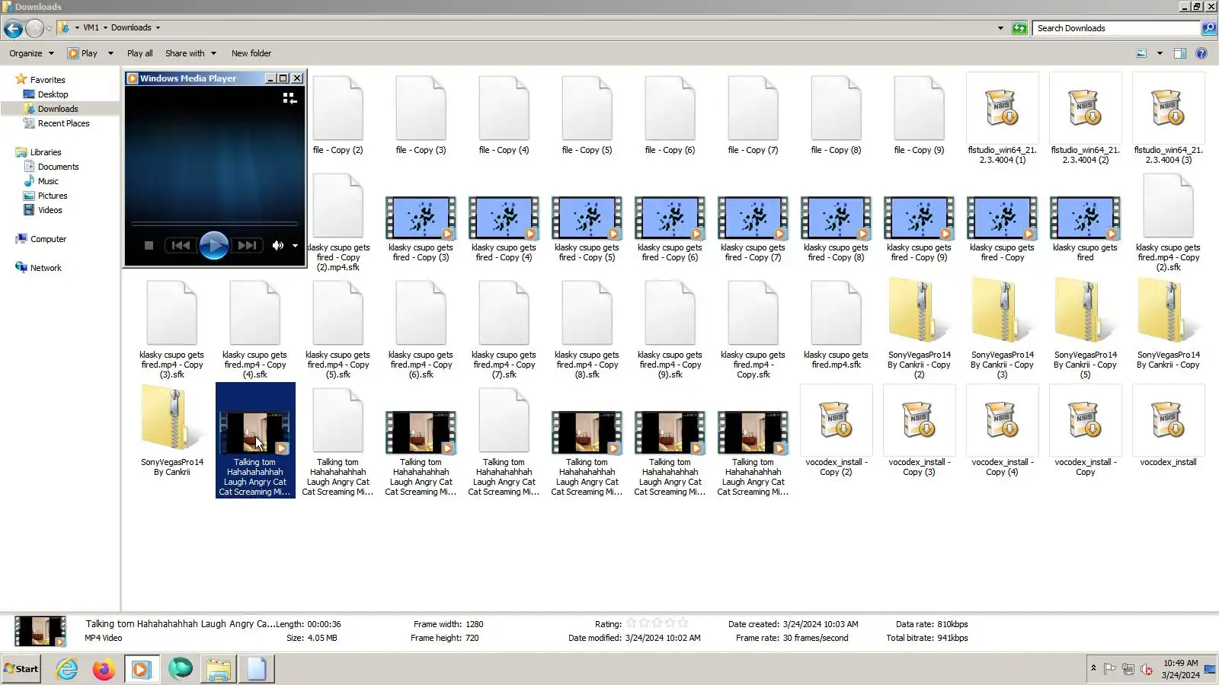Select the file - Copy (2) icon
The image size is (1219, 685).
tap(338, 108)
